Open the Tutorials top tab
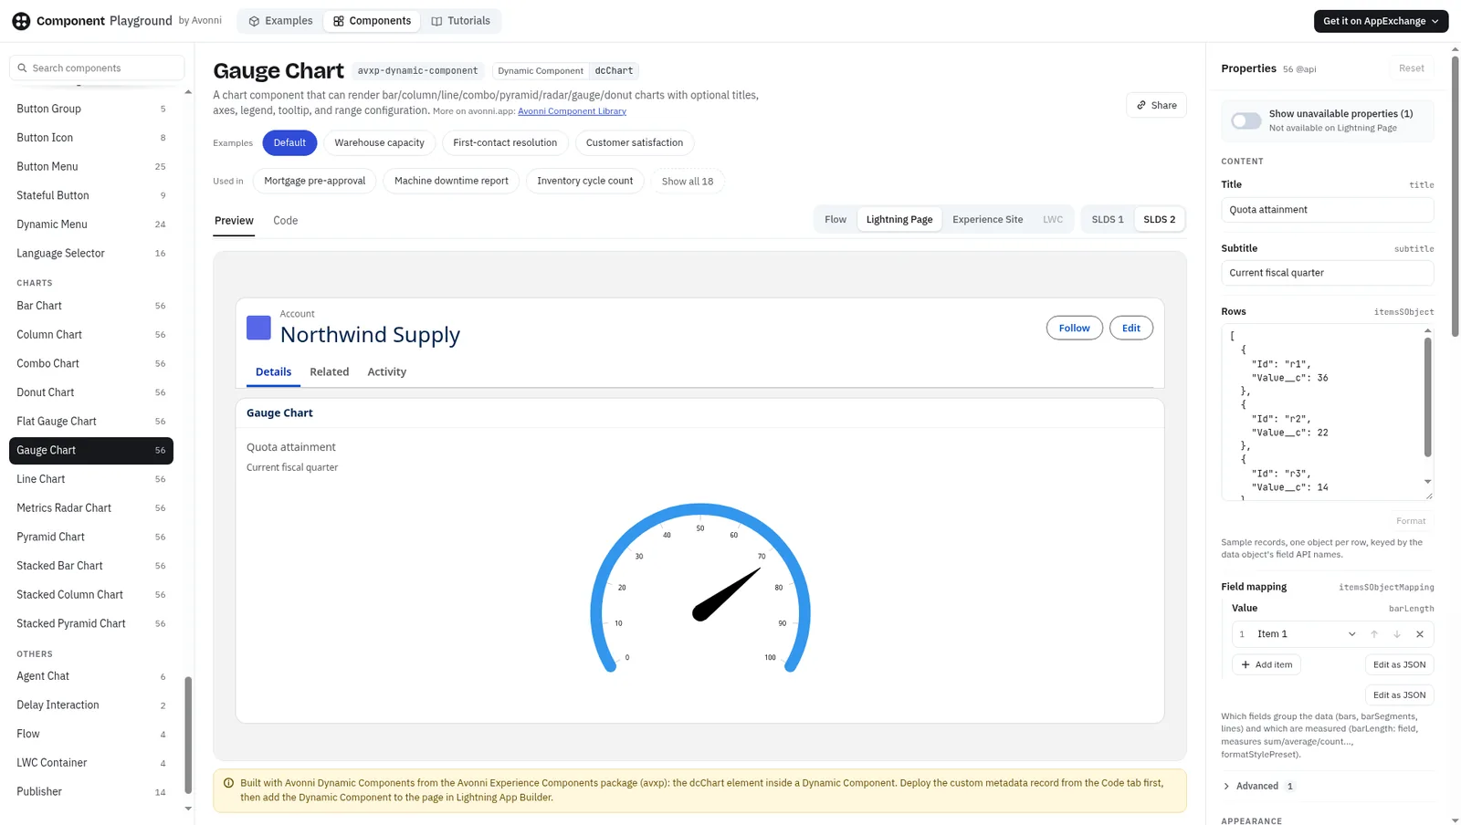The image size is (1461, 825). pos(460,21)
